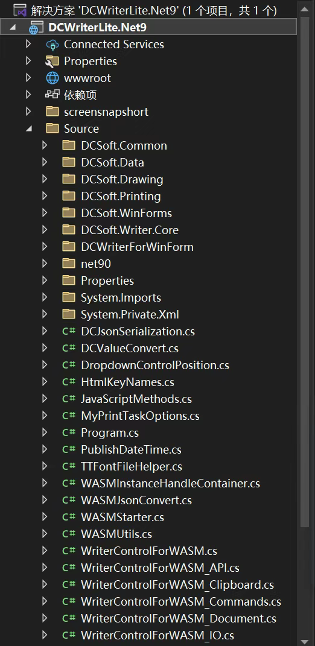Expand the screensnapshort folder arrow
Viewport: 315px width, 646px height.
[28, 112]
